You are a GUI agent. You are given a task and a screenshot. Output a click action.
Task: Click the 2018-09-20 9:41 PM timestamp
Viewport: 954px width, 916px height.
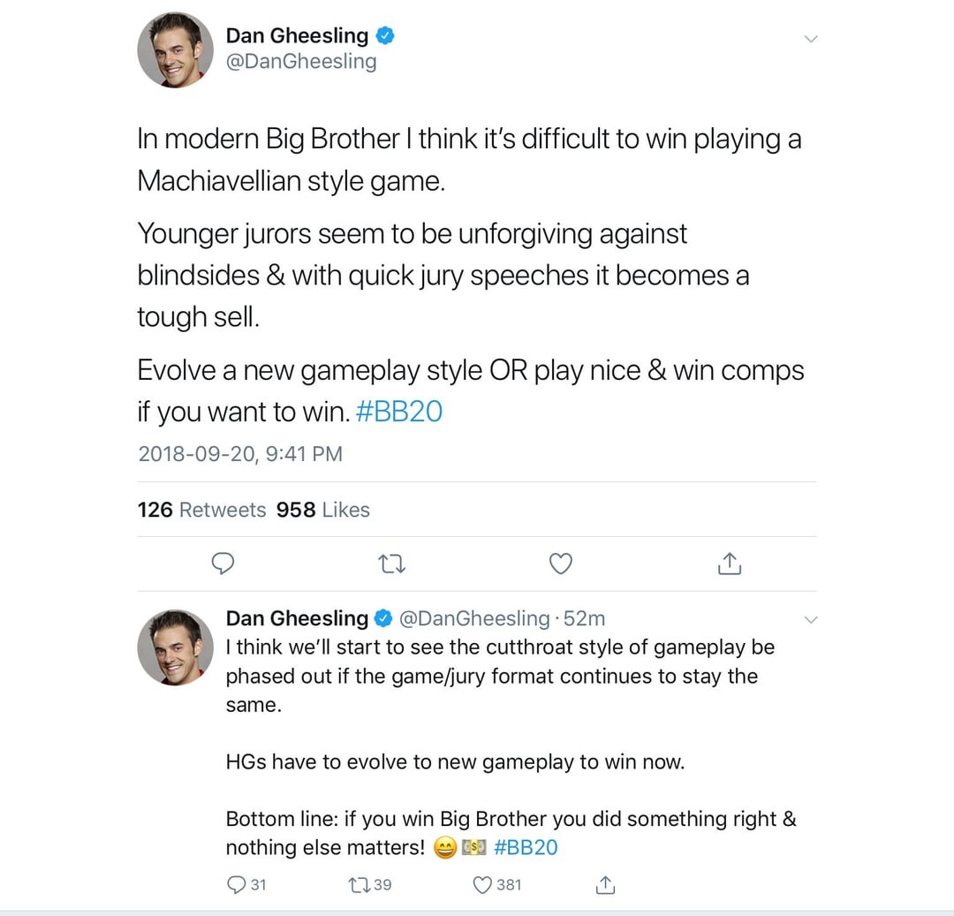[x=239, y=454]
